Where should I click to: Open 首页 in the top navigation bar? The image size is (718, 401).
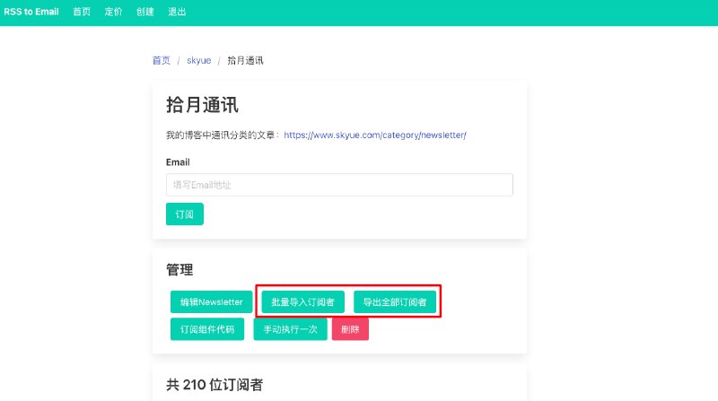(x=82, y=13)
